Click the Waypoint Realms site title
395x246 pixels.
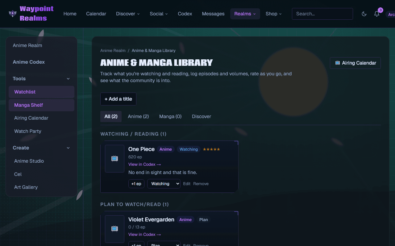click(x=36, y=14)
